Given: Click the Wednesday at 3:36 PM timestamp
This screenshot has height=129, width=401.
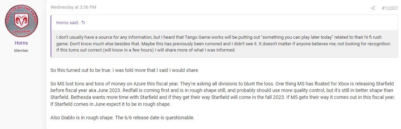Looking at the screenshot, I should [x=73, y=7].
